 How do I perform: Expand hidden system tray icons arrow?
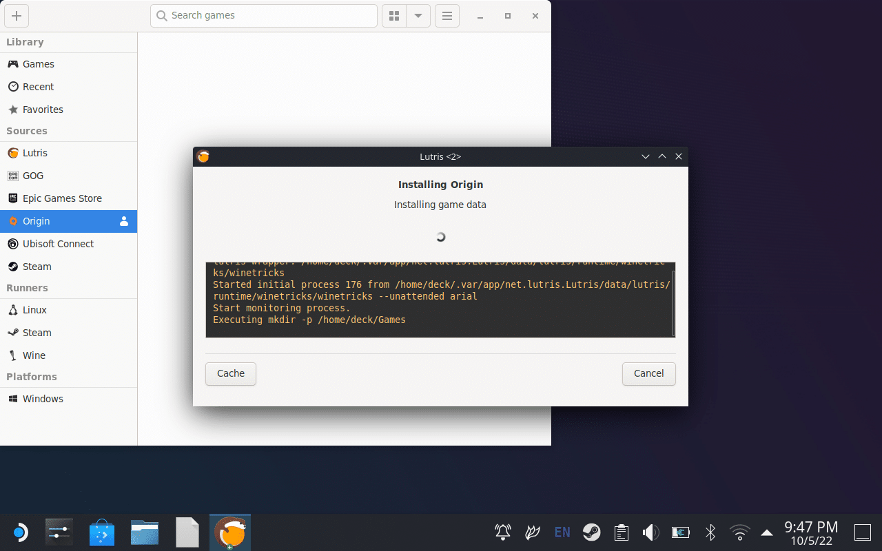(x=766, y=532)
